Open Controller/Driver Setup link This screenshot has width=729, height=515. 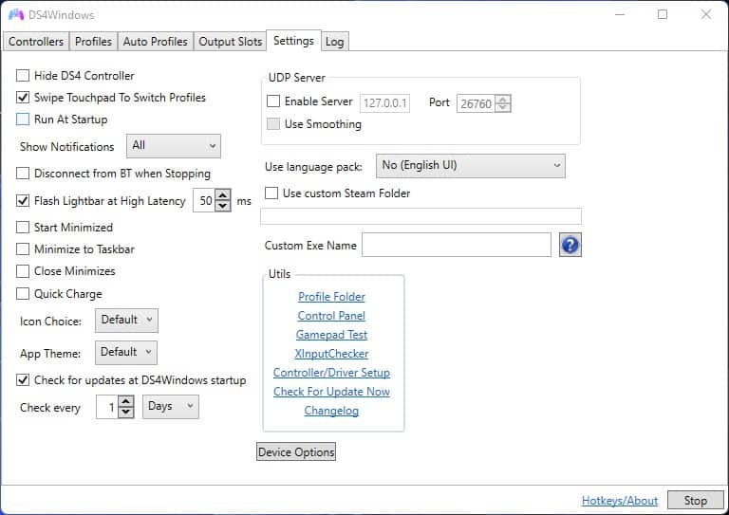(331, 373)
